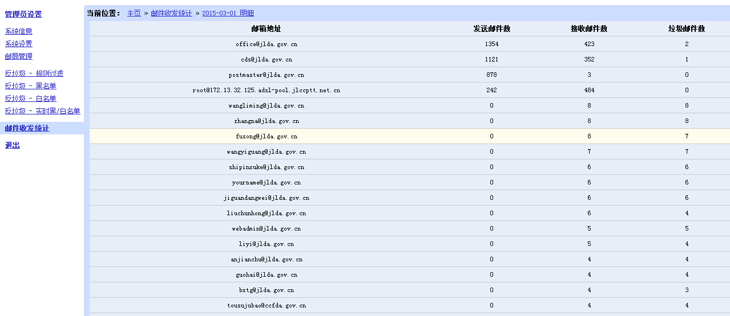The width and height of the screenshot is (730, 316).
Task: Click the 发送邮件数 column header
Action: pyautogui.click(x=491, y=28)
